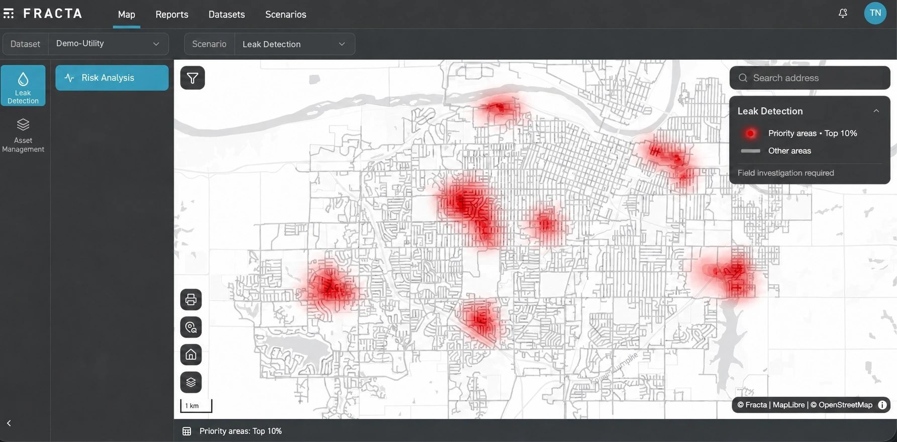The height and width of the screenshot is (442, 897).
Task: Open the notifications bell
Action: coord(843,14)
